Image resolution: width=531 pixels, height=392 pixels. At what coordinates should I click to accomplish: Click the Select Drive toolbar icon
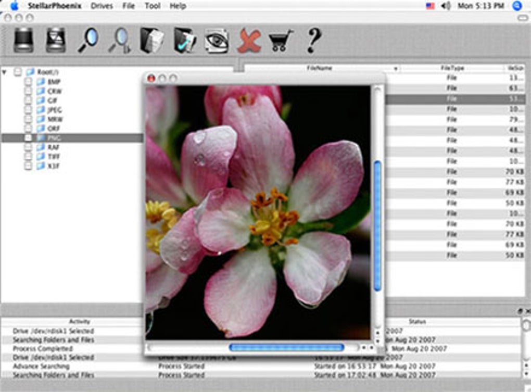23,40
